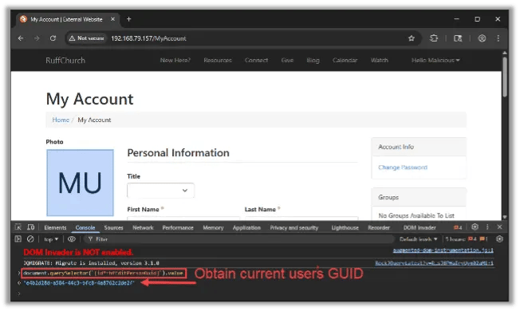Reload the My Account page

(53, 38)
